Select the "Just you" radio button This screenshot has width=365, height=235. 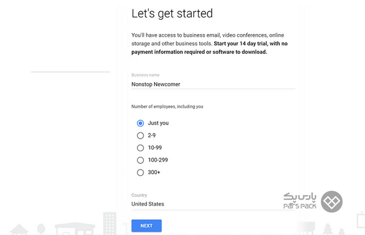140,123
